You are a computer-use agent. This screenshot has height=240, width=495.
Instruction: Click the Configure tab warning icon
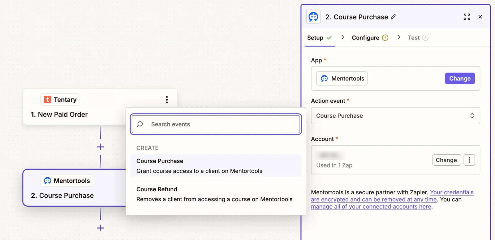pyautogui.click(x=385, y=38)
